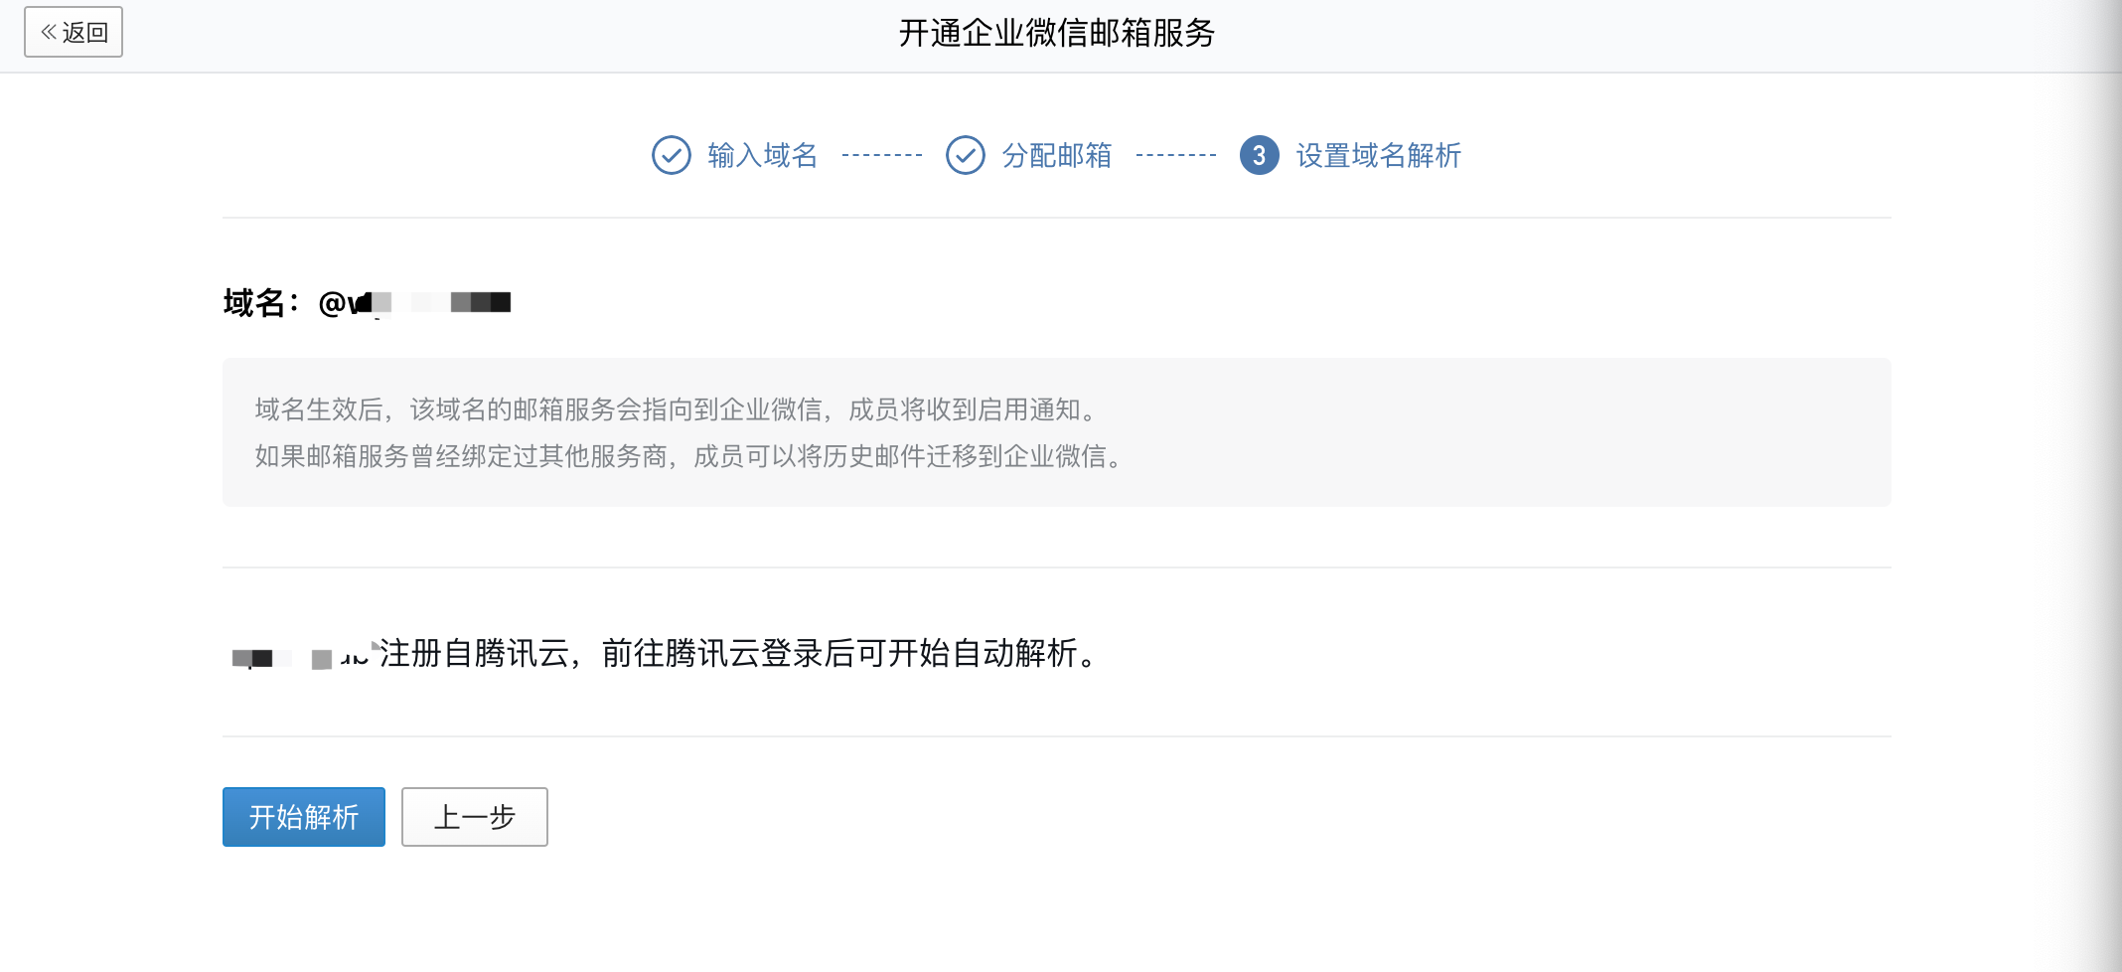This screenshot has height=972, width=2122.
Task: Select the 分配邮箱 step label
Action: [x=1057, y=155]
